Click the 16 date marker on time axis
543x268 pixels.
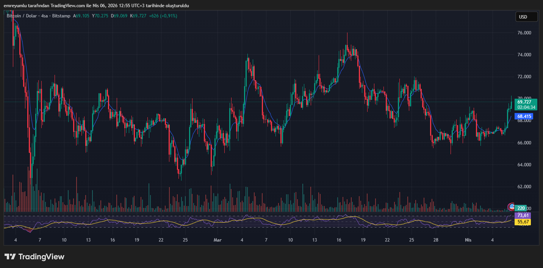coord(113,240)
